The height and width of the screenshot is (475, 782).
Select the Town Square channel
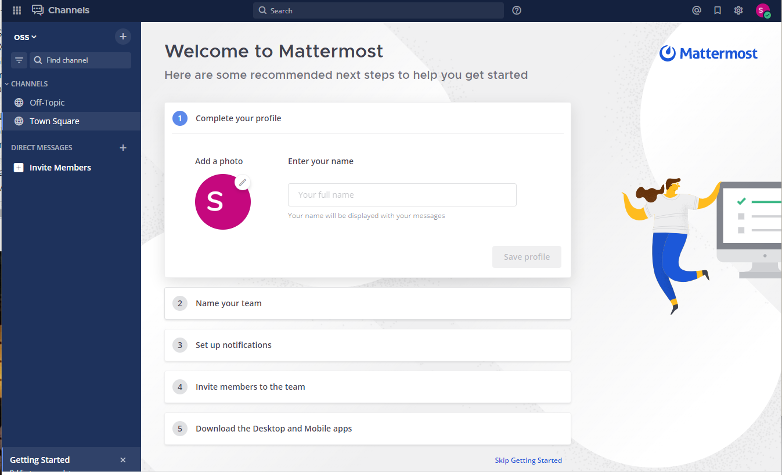point(54,121)
